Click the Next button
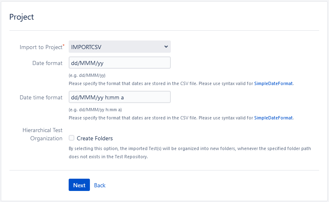329x202 pixels. (x=79, y=185)
